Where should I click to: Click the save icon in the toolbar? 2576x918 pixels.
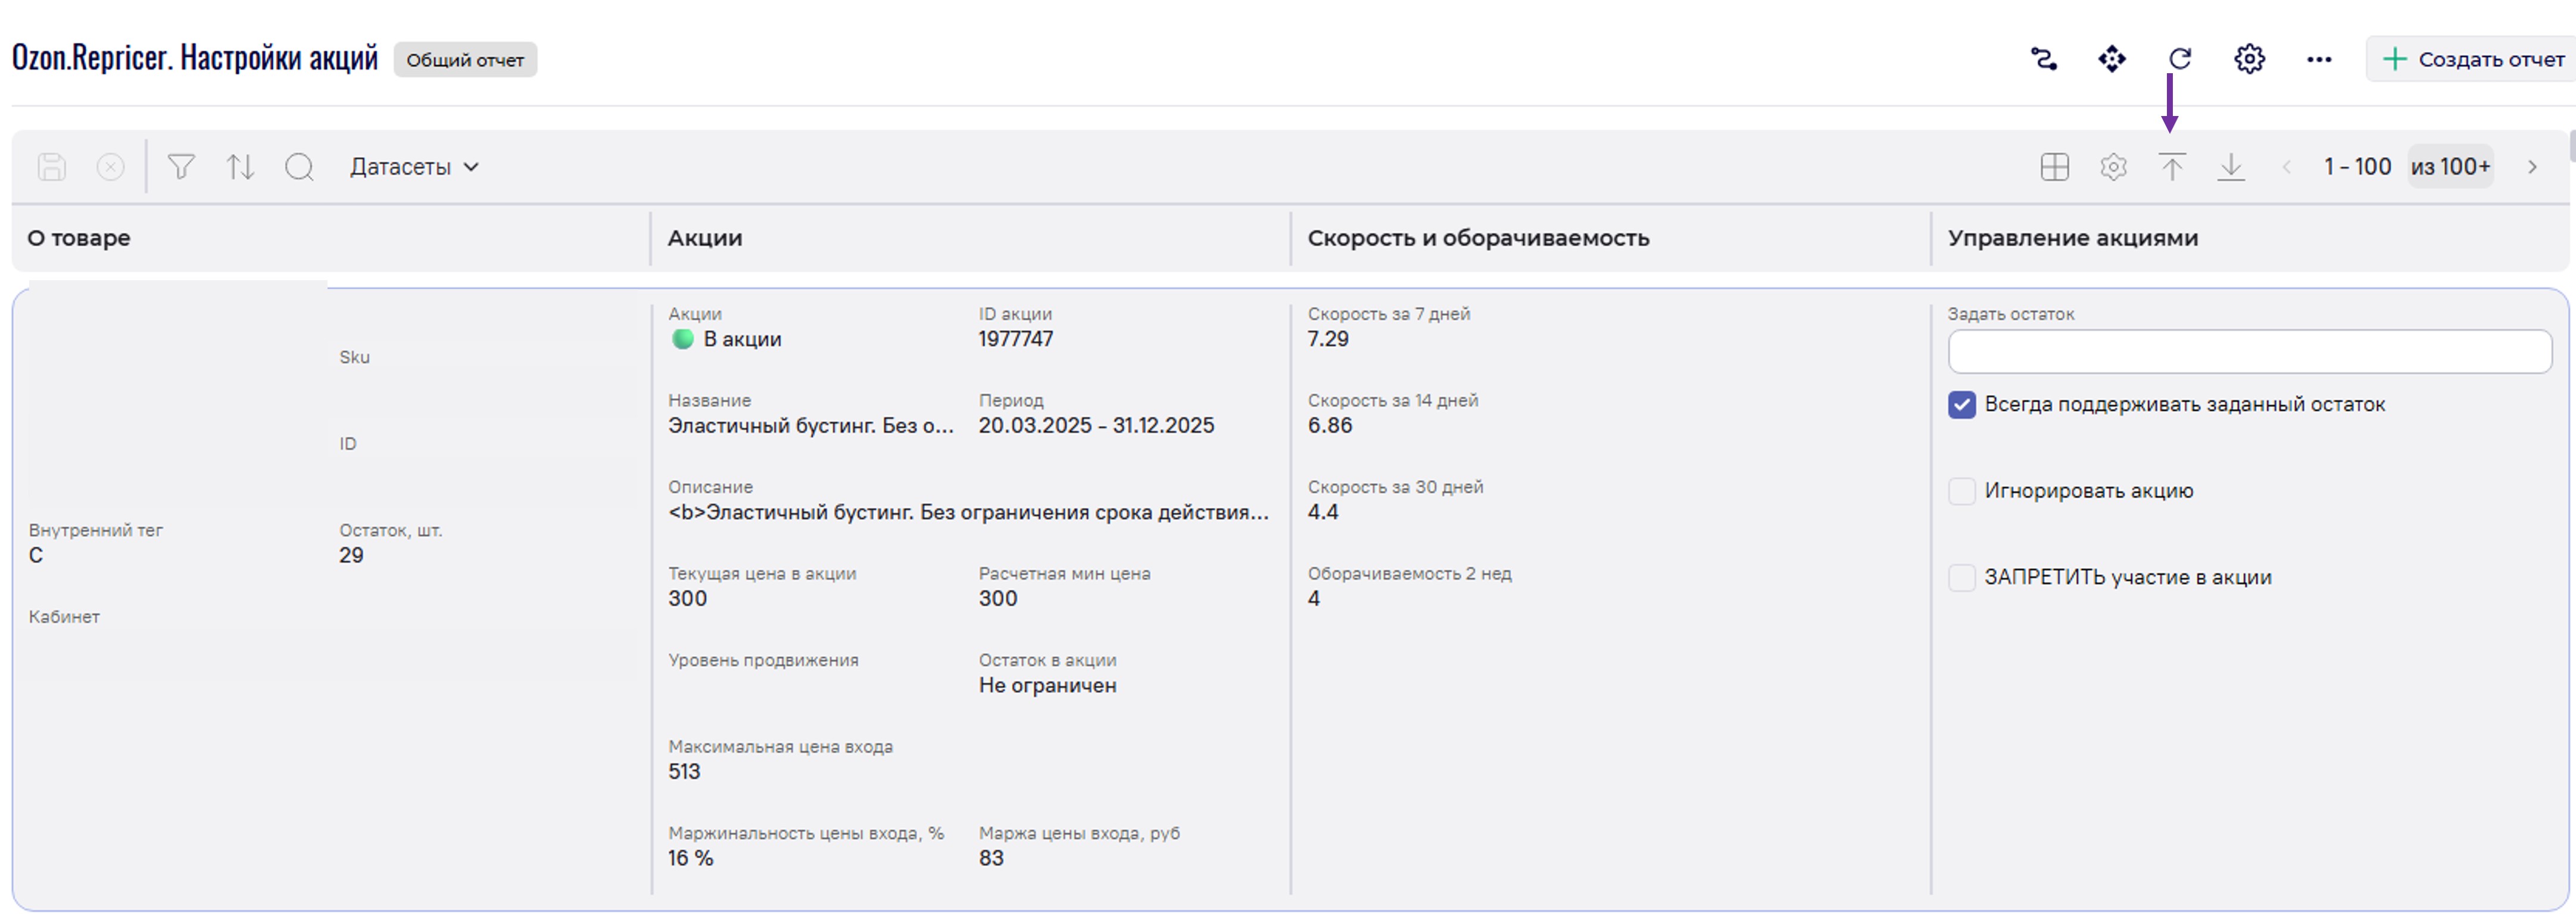click(52, 167)
